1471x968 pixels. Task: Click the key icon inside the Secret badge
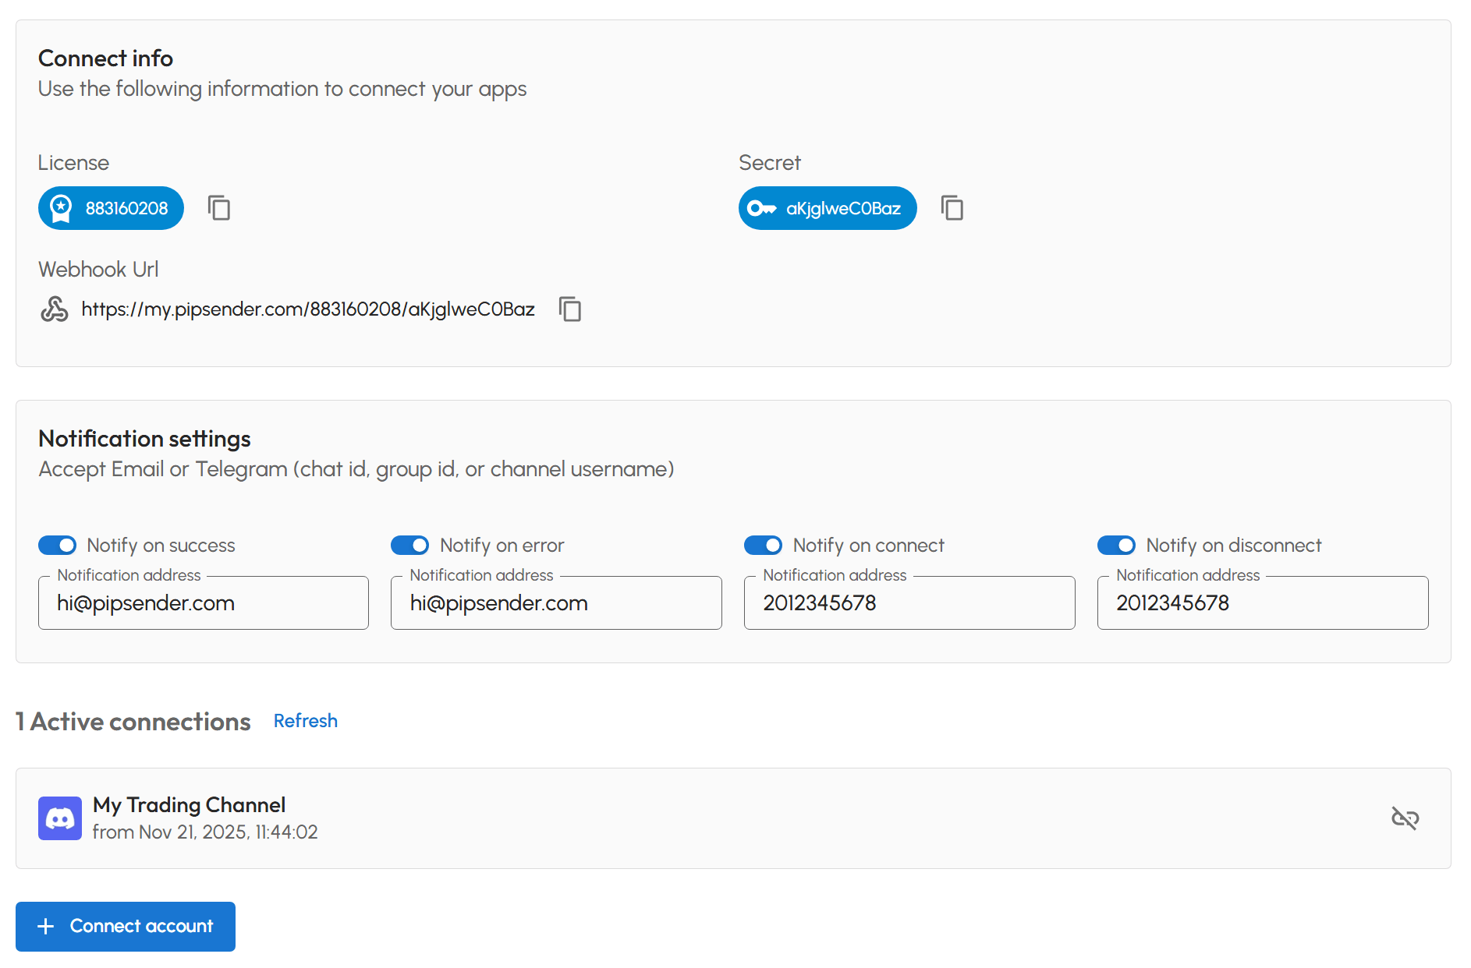point(761,208)
